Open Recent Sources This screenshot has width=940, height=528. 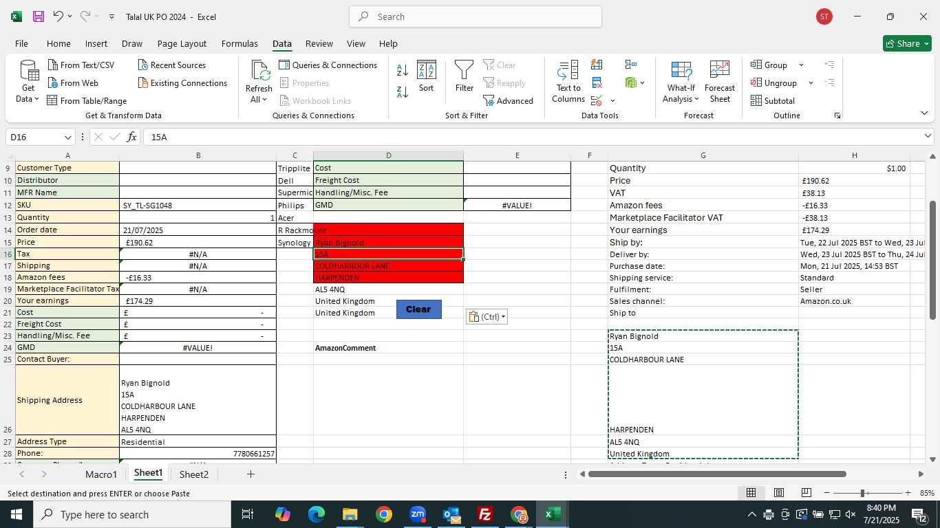(x=172, y=65)
